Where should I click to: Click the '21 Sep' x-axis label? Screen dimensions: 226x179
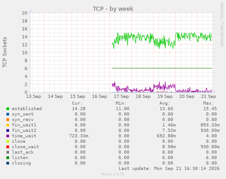pyautogui.click(x=209, y=97)
